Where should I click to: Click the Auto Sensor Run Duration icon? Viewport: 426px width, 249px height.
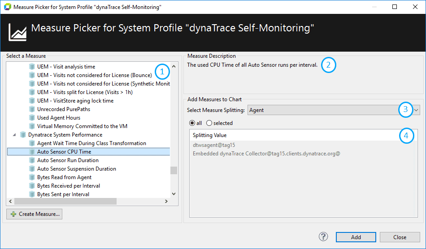coord(32,160)
